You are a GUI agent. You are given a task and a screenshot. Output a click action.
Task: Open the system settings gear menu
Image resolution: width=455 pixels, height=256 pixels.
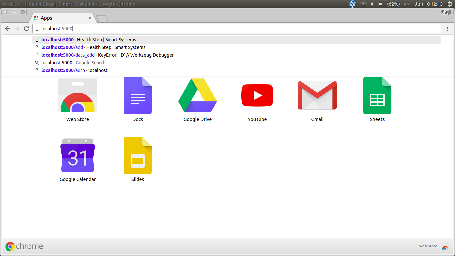tap(449, 4)
